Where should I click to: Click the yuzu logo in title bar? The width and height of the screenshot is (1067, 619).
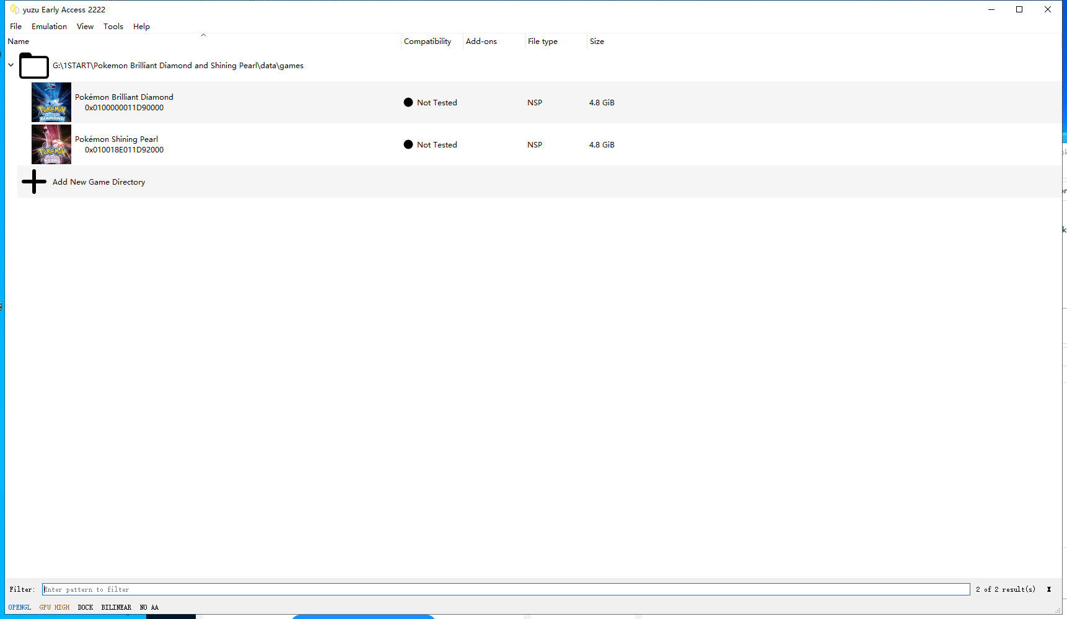point(14,9)
